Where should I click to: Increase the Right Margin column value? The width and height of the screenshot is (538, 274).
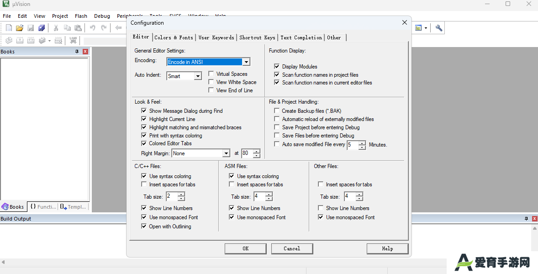tap(257, 151)
